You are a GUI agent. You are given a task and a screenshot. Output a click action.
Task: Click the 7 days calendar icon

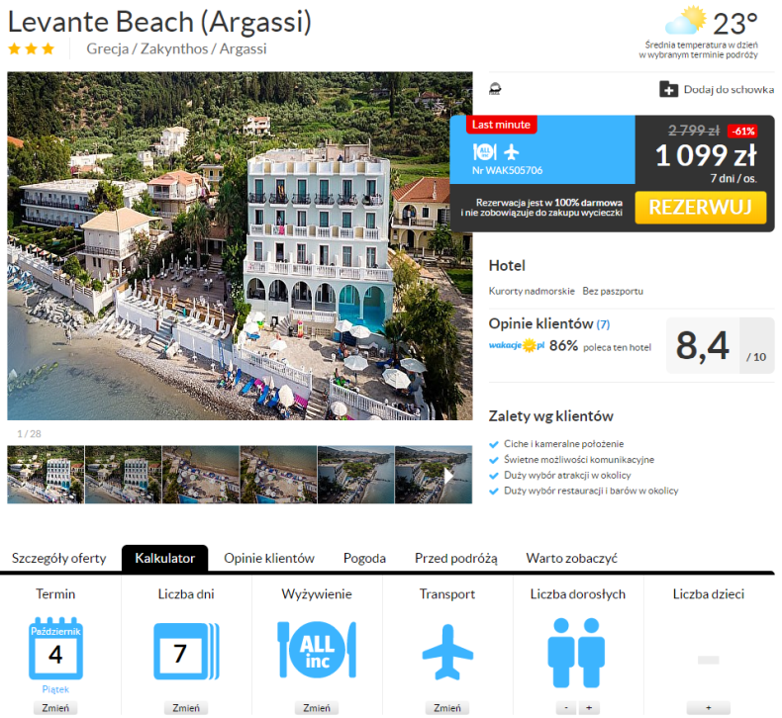[x=186, y=651]
